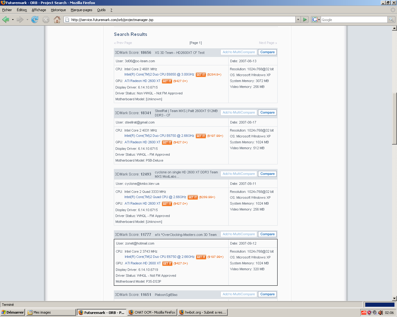Click the Prev Page link
The height and width of the screenshot is (317, 397).
tap(123, 43)
